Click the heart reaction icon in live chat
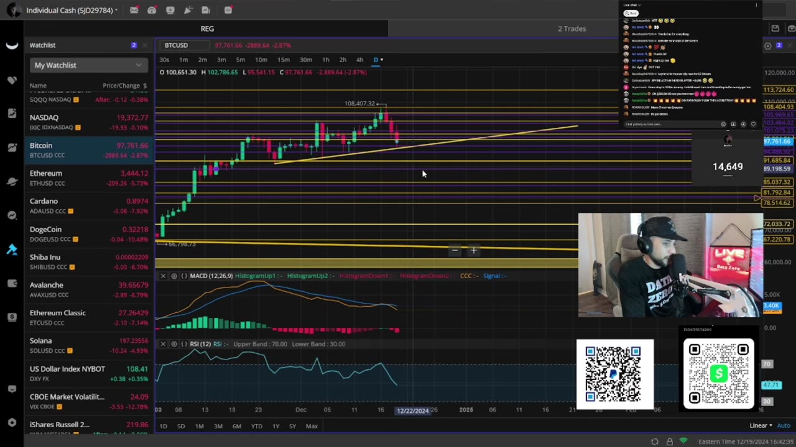796x447 pixels. [753, 124]
